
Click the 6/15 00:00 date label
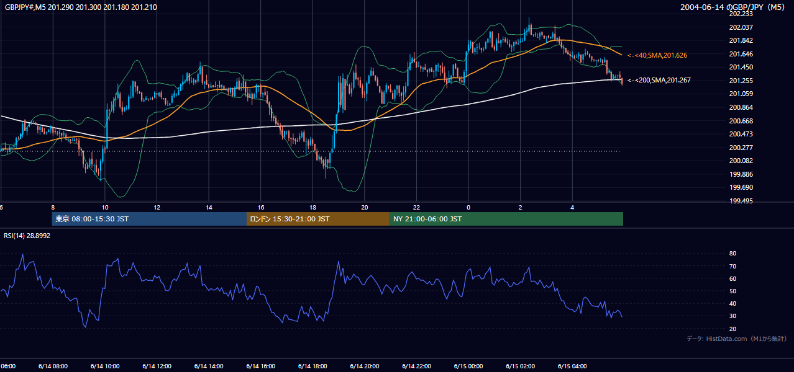click(468, 366)
